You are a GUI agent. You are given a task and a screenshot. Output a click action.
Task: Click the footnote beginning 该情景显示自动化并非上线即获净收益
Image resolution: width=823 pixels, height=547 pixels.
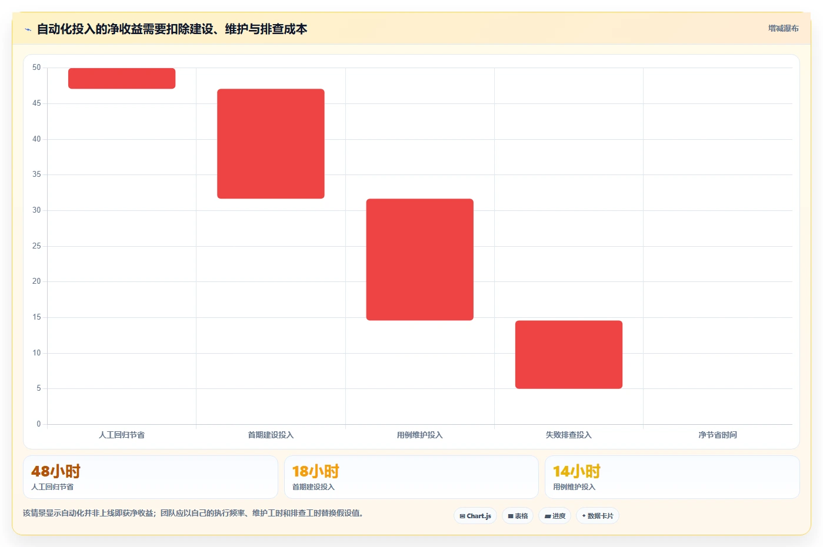click(193, 513)
